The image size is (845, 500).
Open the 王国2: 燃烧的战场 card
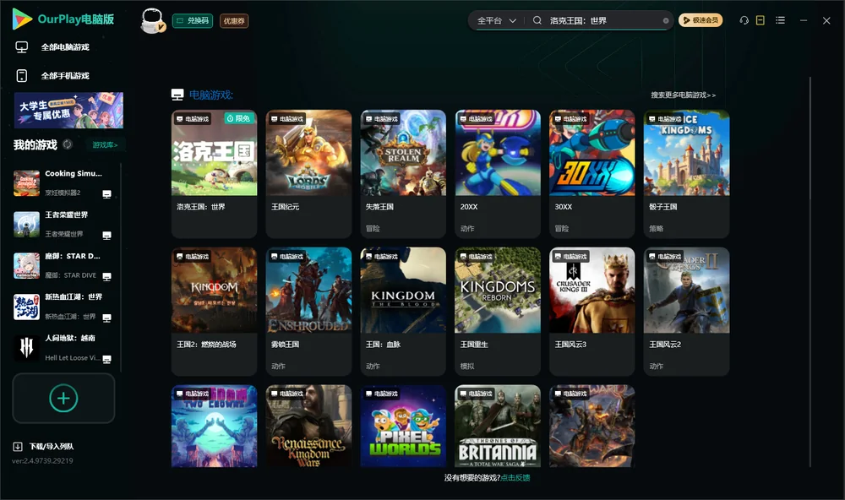tap(214, 311)
